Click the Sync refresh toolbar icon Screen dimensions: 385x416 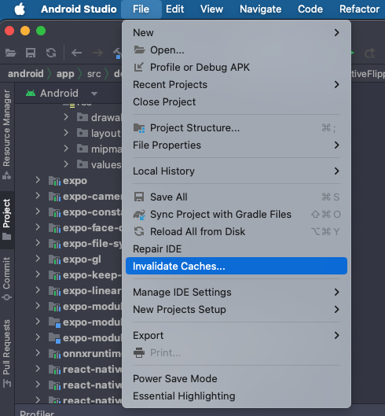pos(51,53)
